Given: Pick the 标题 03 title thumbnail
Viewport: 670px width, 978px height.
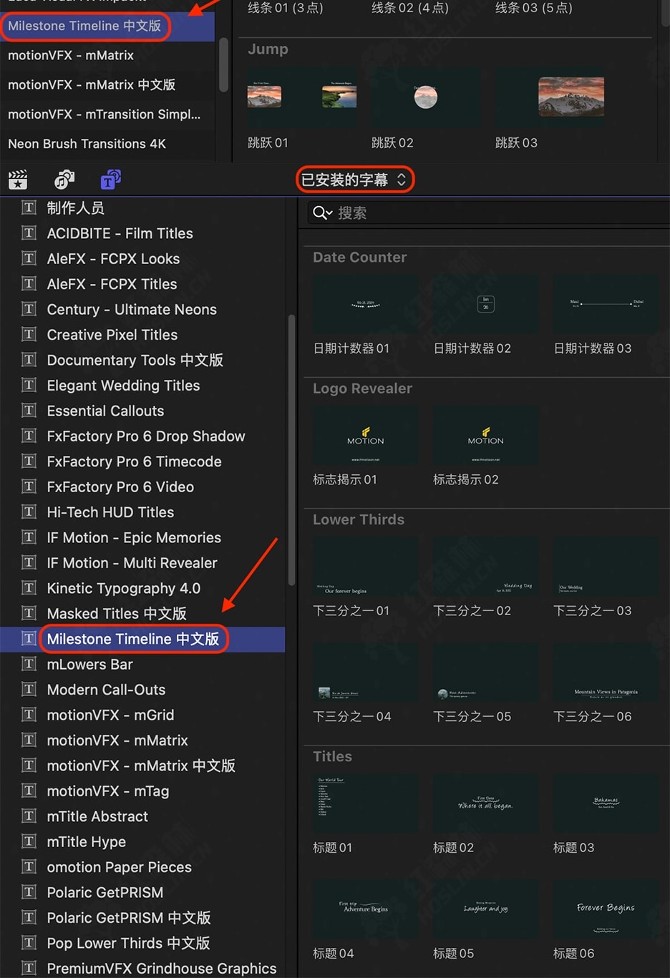Looking at the screenshot, I should [606, 803].
